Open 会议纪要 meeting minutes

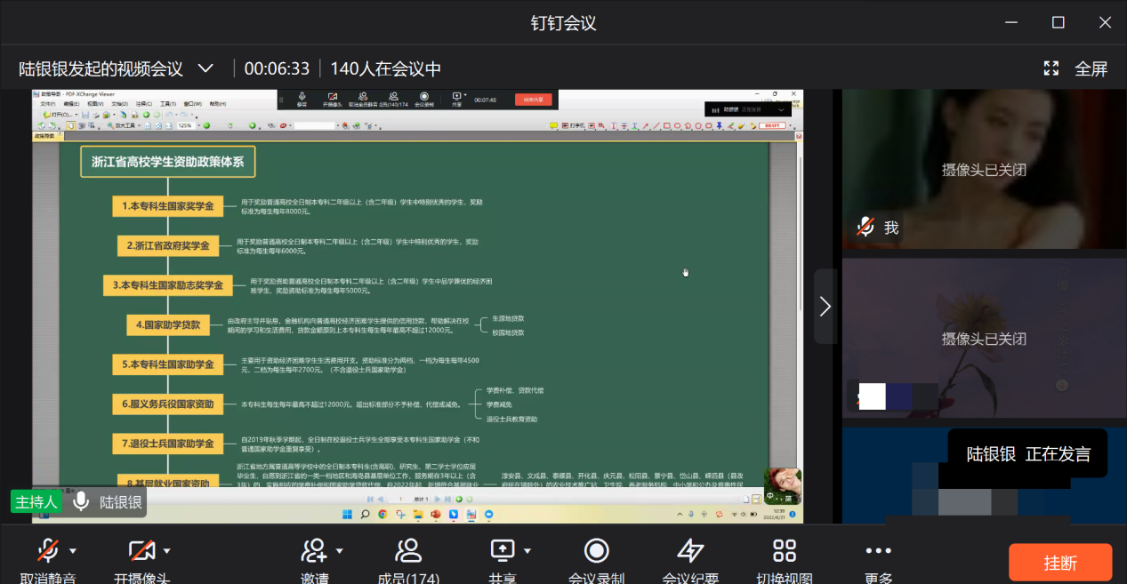pos(690,552)
